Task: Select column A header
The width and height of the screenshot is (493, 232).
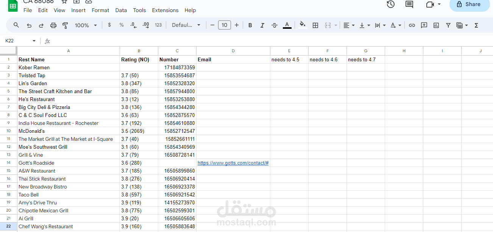Action: [x=69, y=51]
